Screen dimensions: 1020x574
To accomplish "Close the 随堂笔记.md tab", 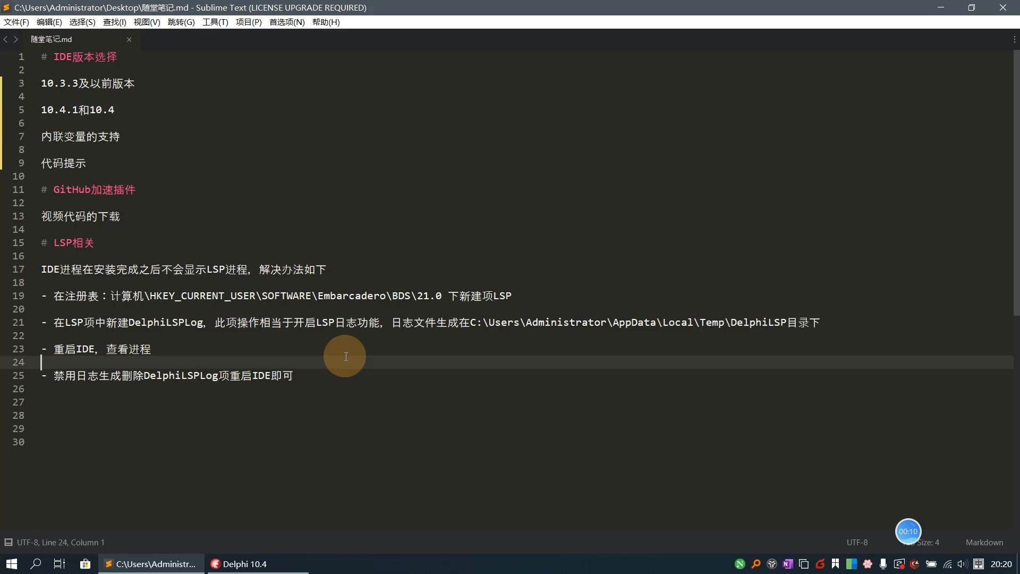I will click(129, 40).
